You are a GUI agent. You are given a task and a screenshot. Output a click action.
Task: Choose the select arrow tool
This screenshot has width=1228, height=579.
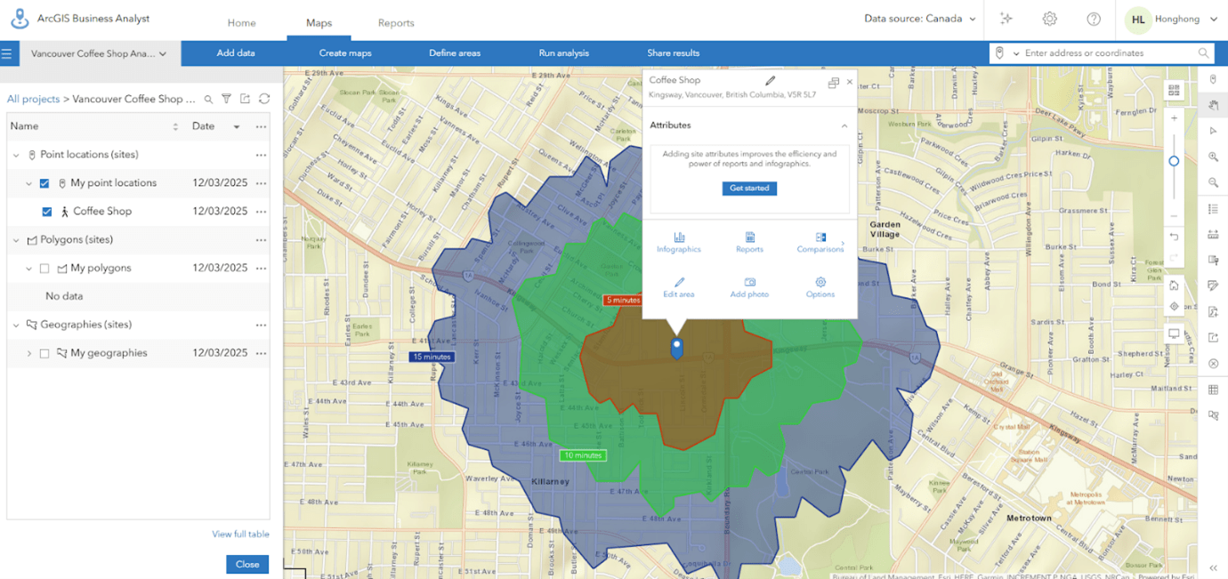click(1214, 131)
